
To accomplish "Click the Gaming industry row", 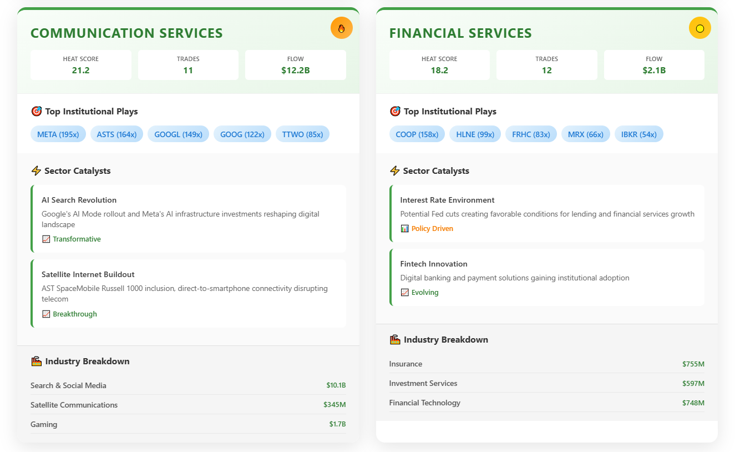I will pos(188,424).
